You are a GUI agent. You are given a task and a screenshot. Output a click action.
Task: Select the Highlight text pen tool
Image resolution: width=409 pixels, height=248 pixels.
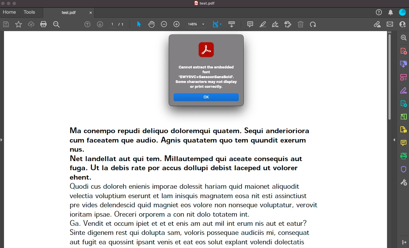pos(263,24)
